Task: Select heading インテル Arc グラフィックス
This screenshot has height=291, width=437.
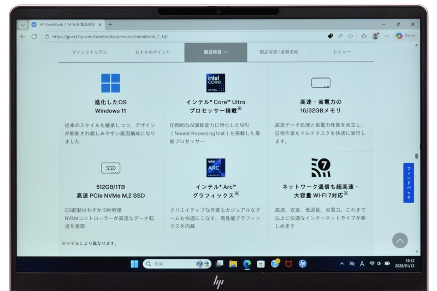Action: click(216, 191)
